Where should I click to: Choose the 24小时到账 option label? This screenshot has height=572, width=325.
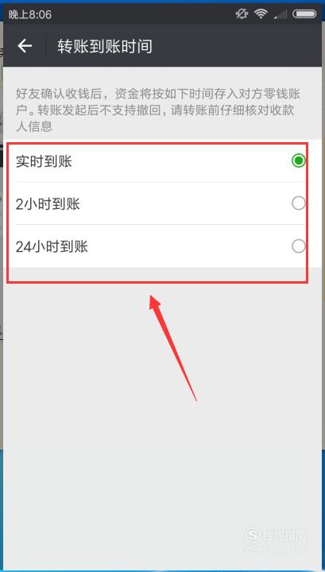pos(52,247)
